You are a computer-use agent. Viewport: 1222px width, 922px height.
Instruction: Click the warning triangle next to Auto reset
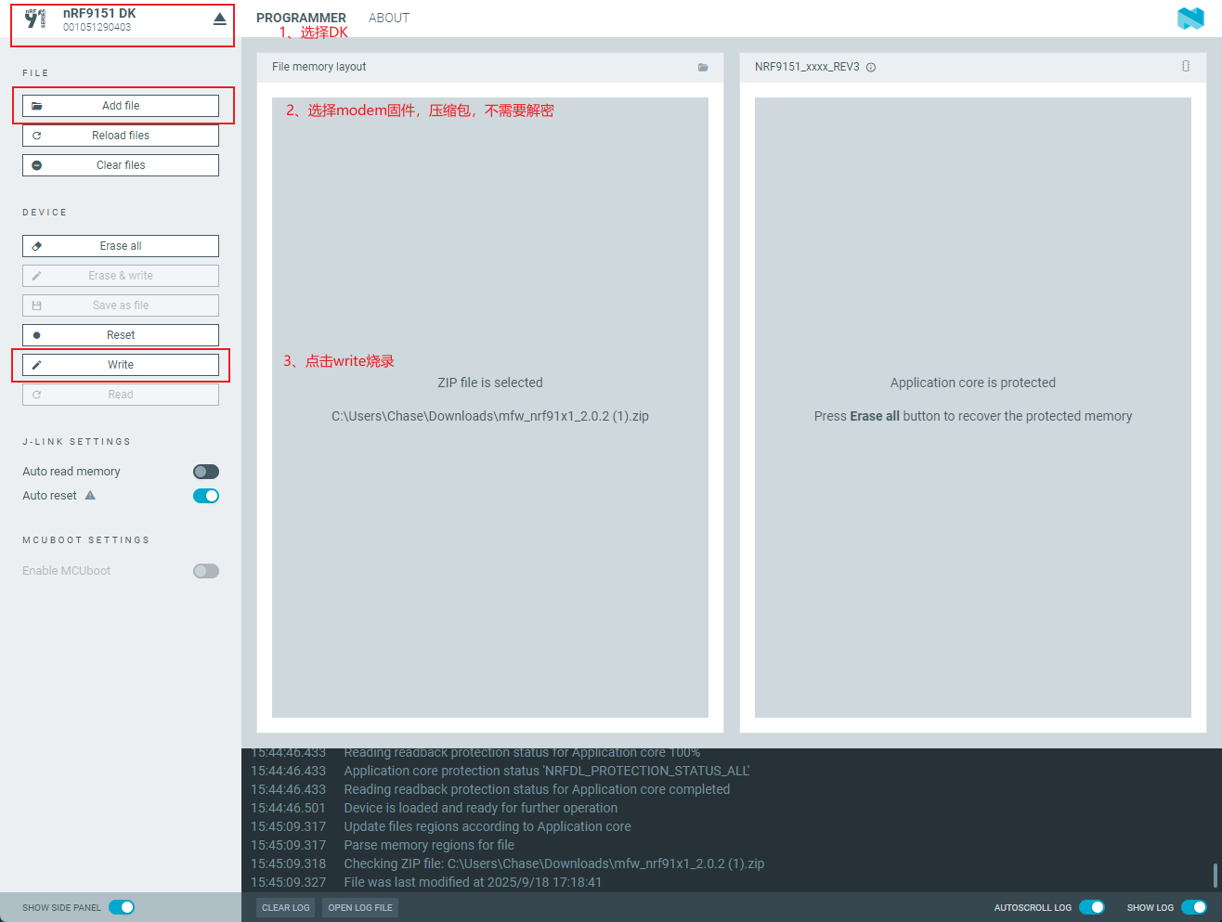[x=90, y=495]
